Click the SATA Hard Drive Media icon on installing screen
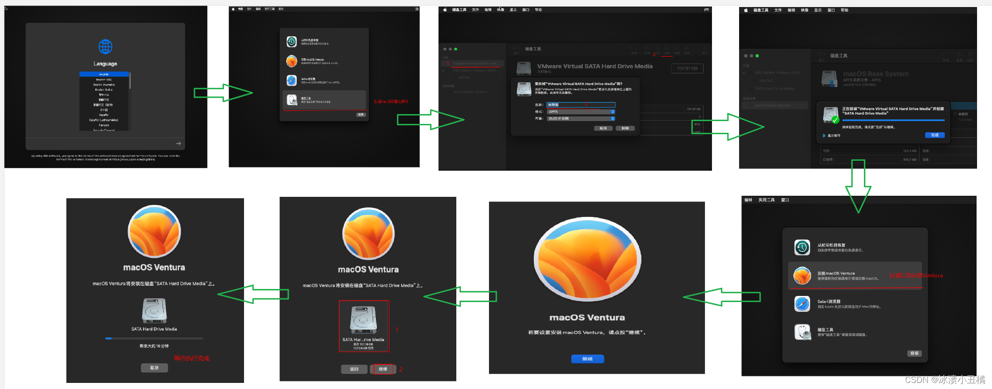Image resolution: width=992 pixels, height=389 pixels. tap(154, 311)
